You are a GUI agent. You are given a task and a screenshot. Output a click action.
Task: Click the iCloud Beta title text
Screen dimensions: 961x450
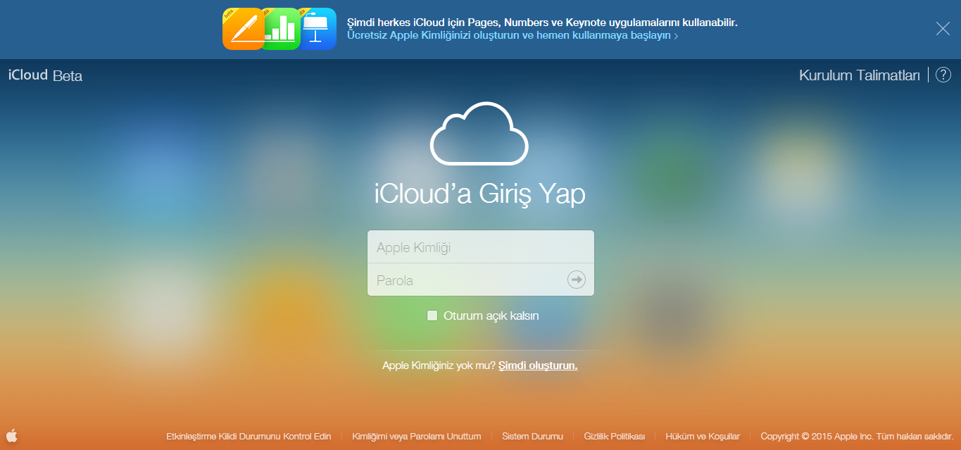click(46, 75)
